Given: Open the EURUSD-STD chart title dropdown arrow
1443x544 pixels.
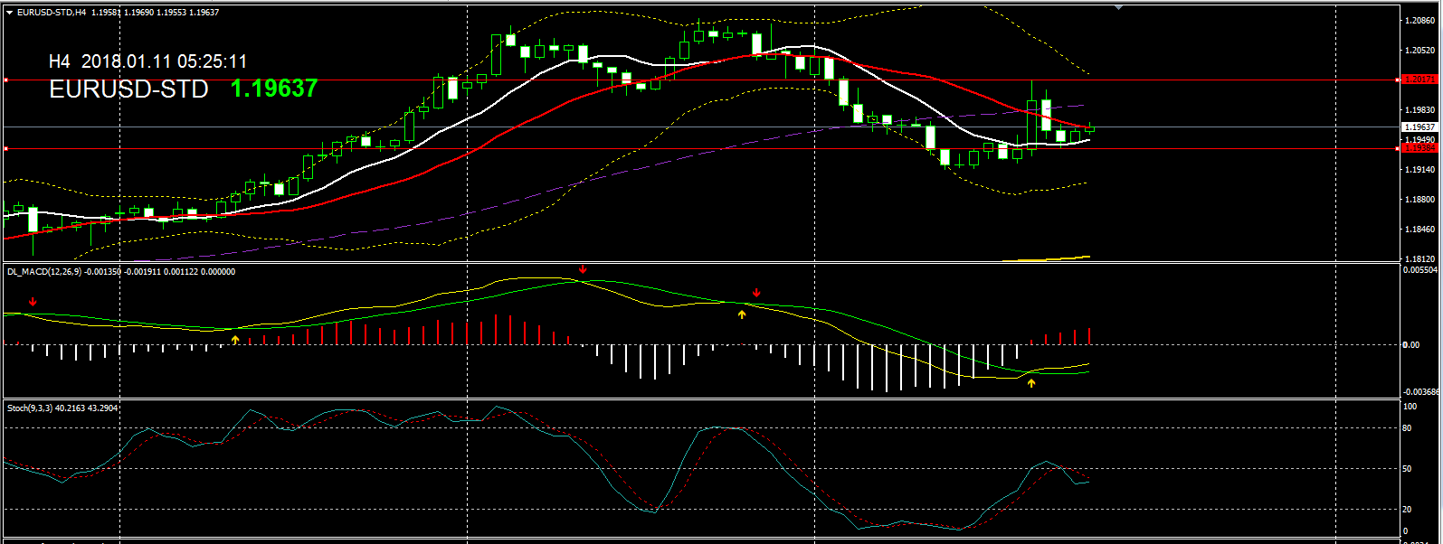Looking at the screenshot, I should coord(10,13).
